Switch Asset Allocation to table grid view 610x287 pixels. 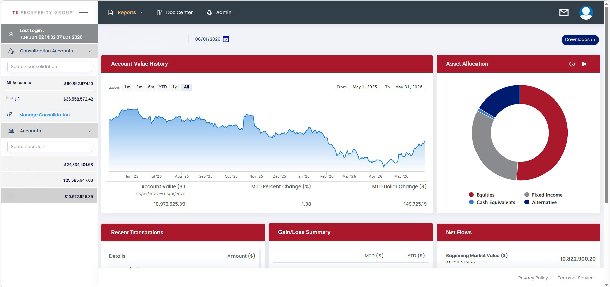(x=584, y=64)
